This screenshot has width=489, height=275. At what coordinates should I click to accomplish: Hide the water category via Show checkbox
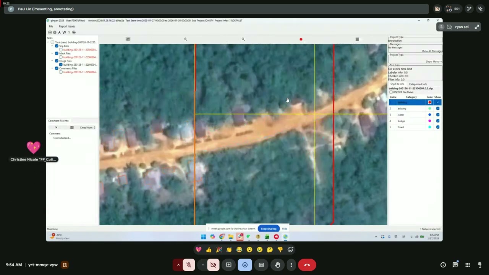438,115
